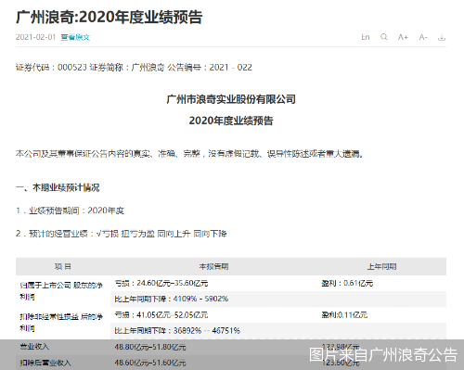Screen dimensions: 464x370
Task: Open the 查看原文 link
Action: (x=75, y=37)
